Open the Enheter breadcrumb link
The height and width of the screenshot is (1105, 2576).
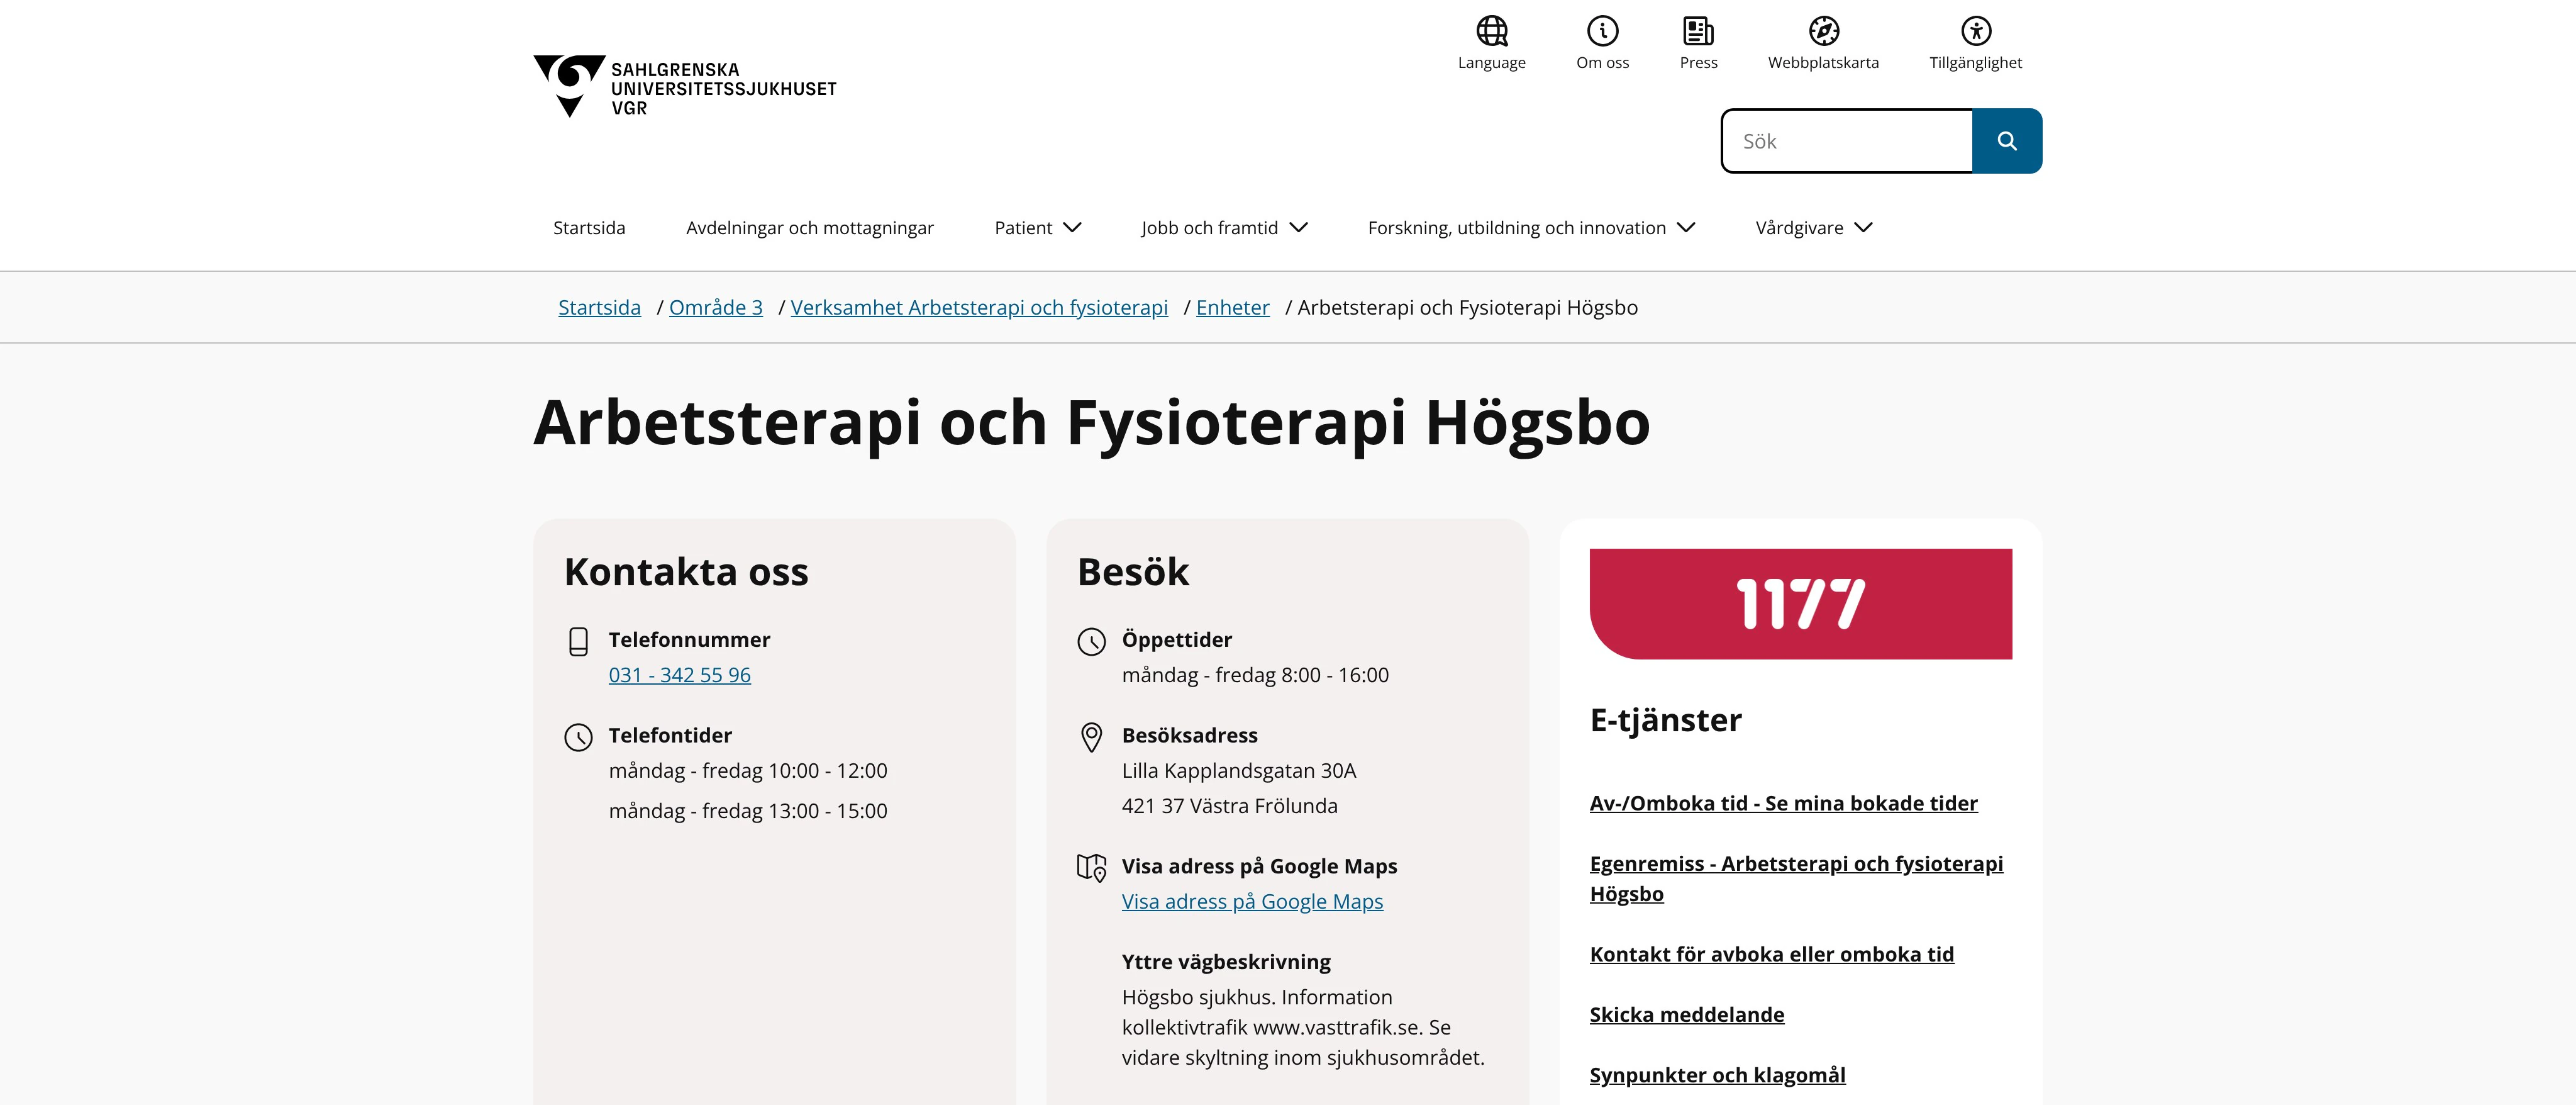1232,307
